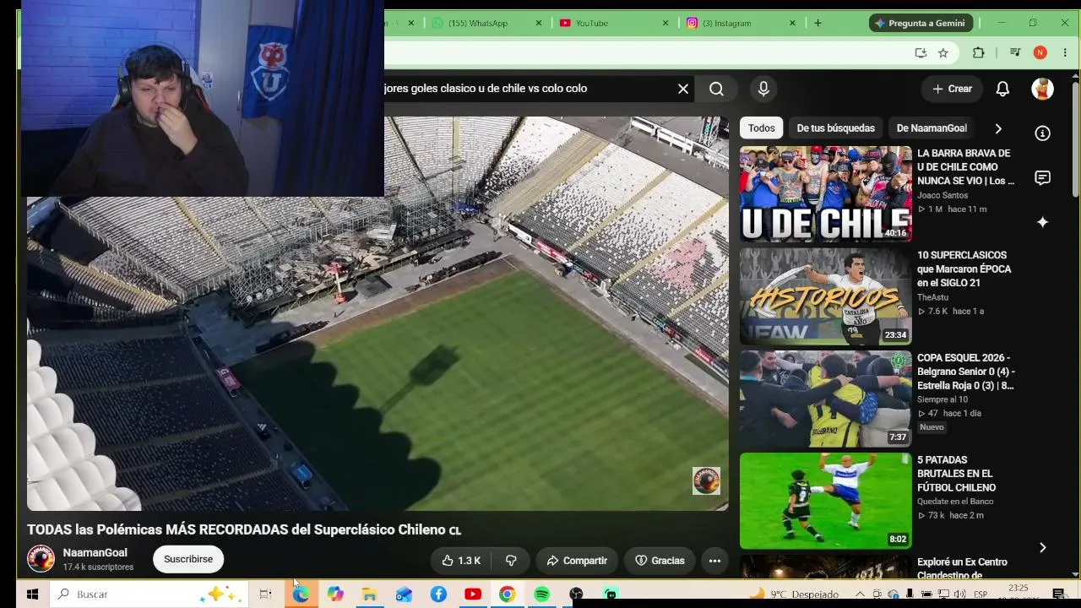This screenshot has width=1081, height=608.
Task: Open HISTORICOS thumbnail of 23:34 video
Action: [826, 296]
